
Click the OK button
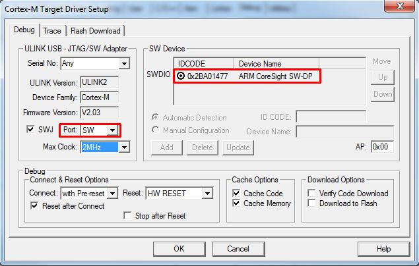click(179, 249)
